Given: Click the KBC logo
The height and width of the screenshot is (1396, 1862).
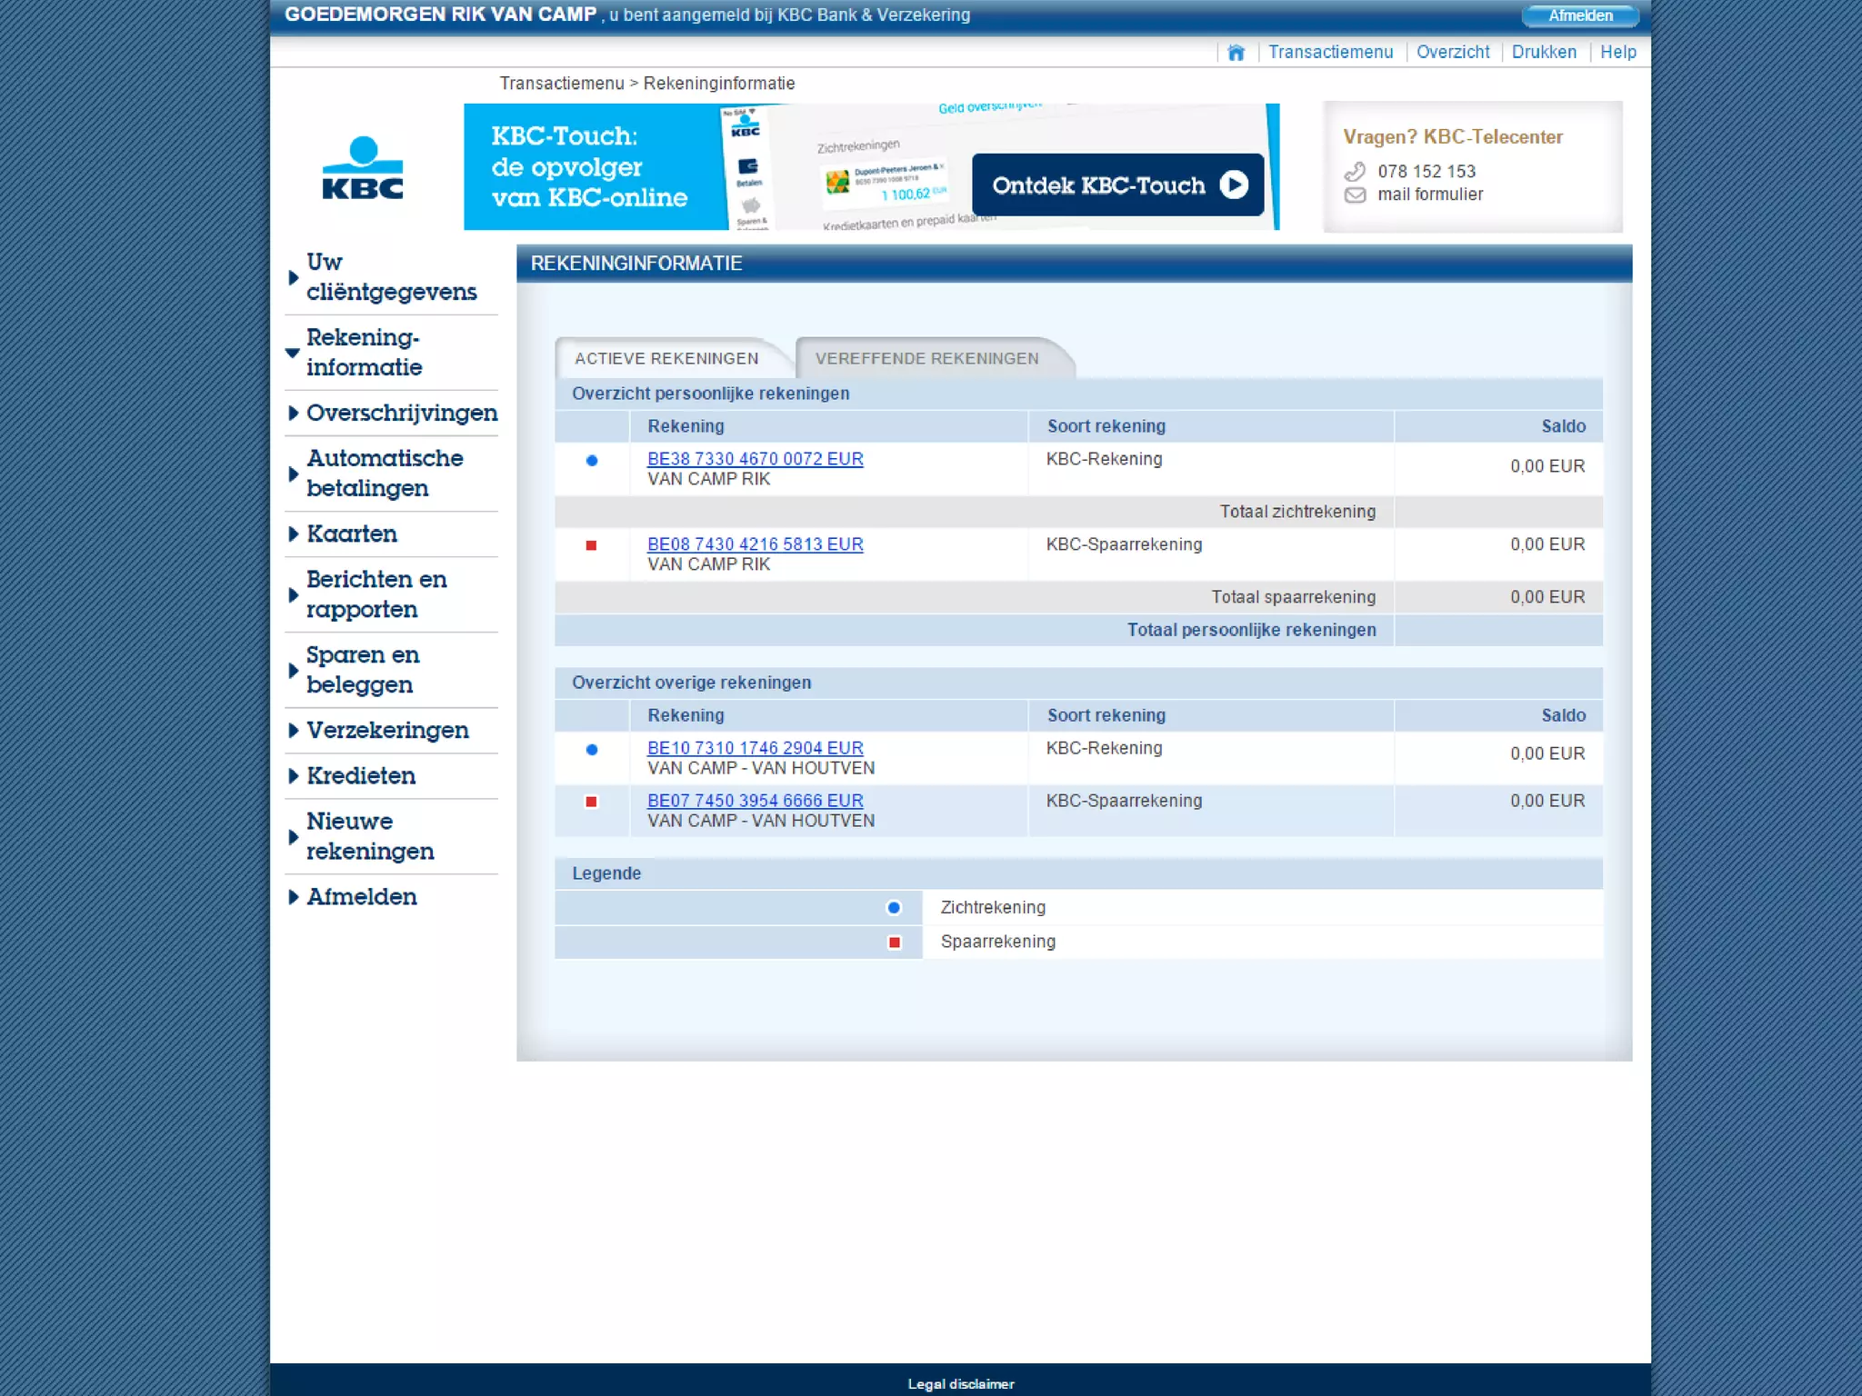Looking at the screenshot, I should click(x=363, y=168).
